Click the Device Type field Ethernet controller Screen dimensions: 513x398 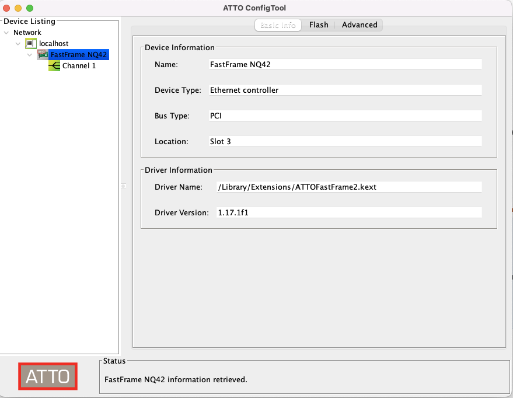pyautogui.click(x=345, y=90)
